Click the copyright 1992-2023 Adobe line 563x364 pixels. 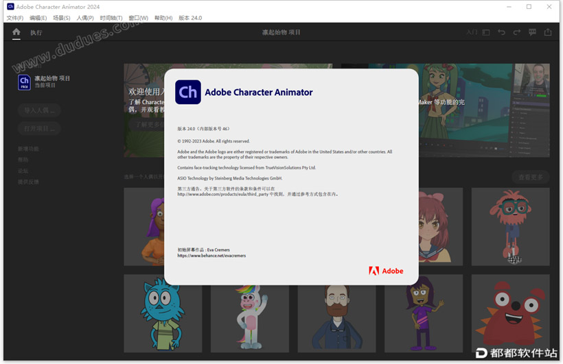click(214, 141)
